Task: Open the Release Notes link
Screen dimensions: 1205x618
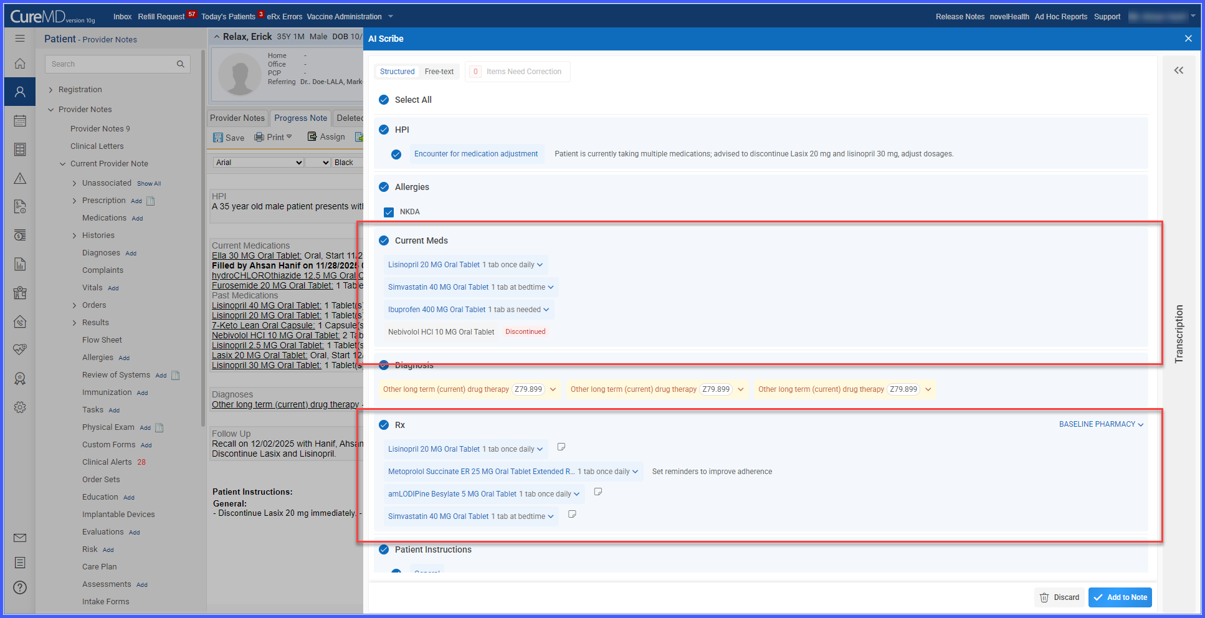Action: [x=960, y=17]
